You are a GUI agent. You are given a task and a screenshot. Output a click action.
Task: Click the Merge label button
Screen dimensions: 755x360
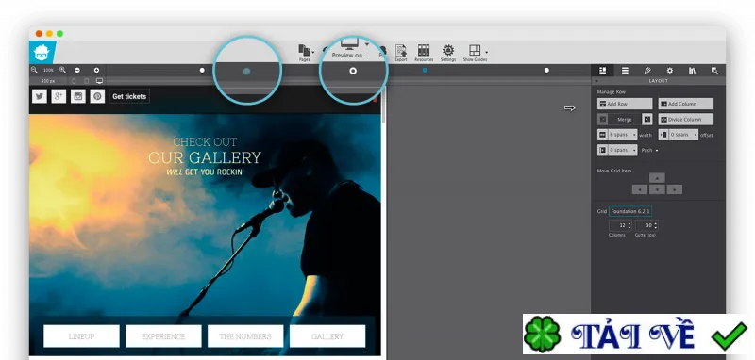(625, 119)
